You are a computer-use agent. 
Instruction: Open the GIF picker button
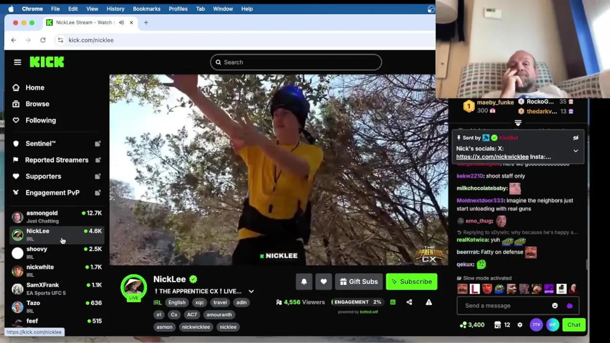[x=552, y=325]
